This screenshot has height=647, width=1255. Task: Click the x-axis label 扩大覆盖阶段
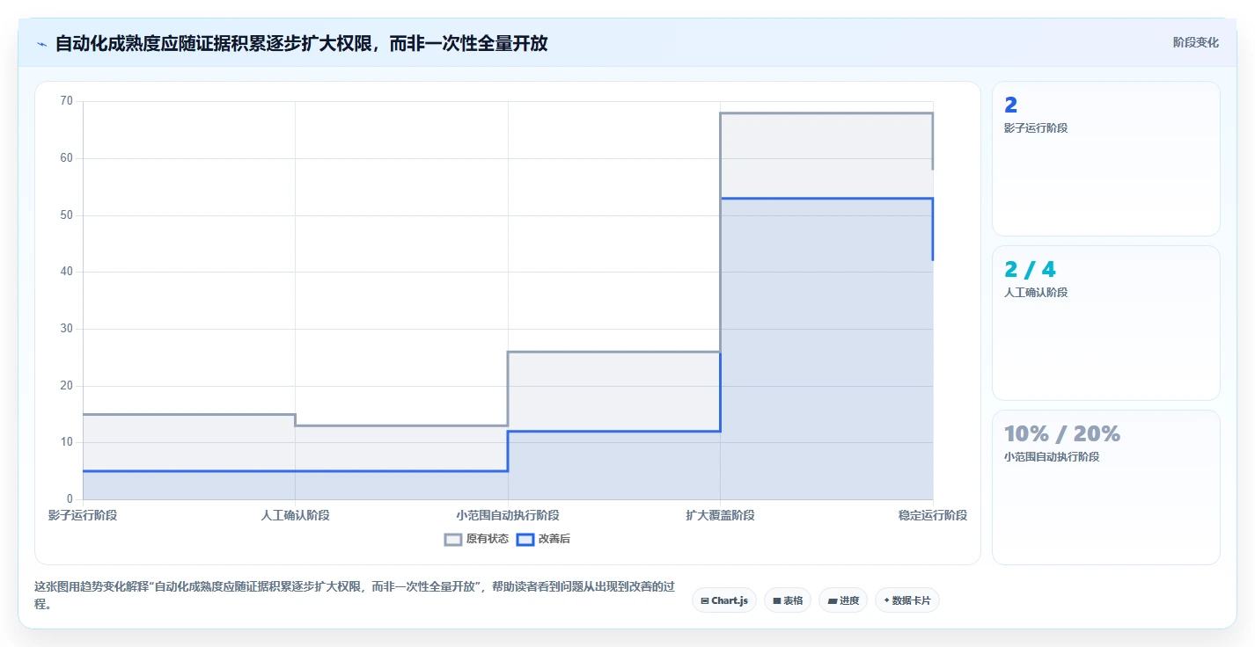coord(720,515)
